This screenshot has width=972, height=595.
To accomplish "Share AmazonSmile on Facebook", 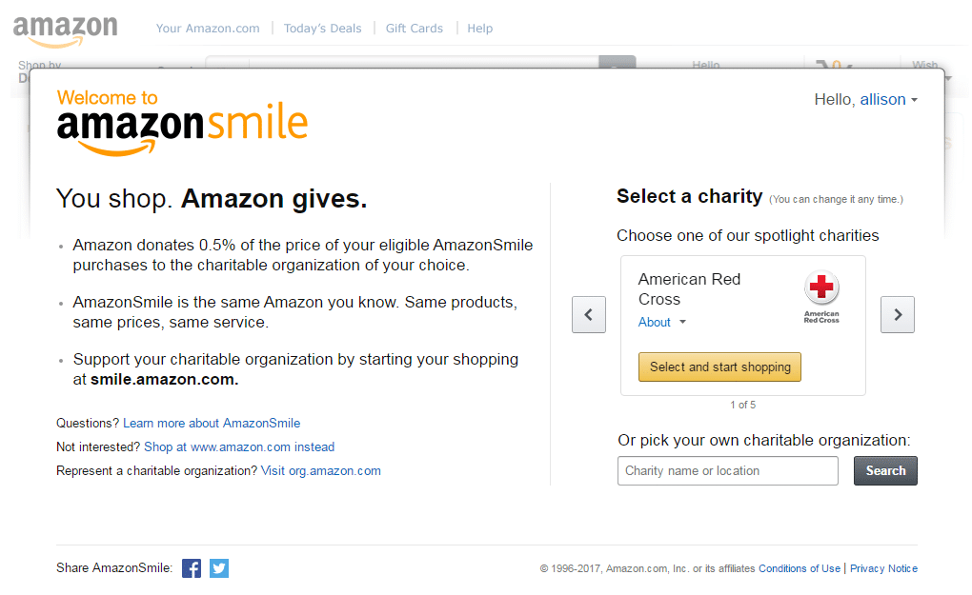I will coord(192,568).
